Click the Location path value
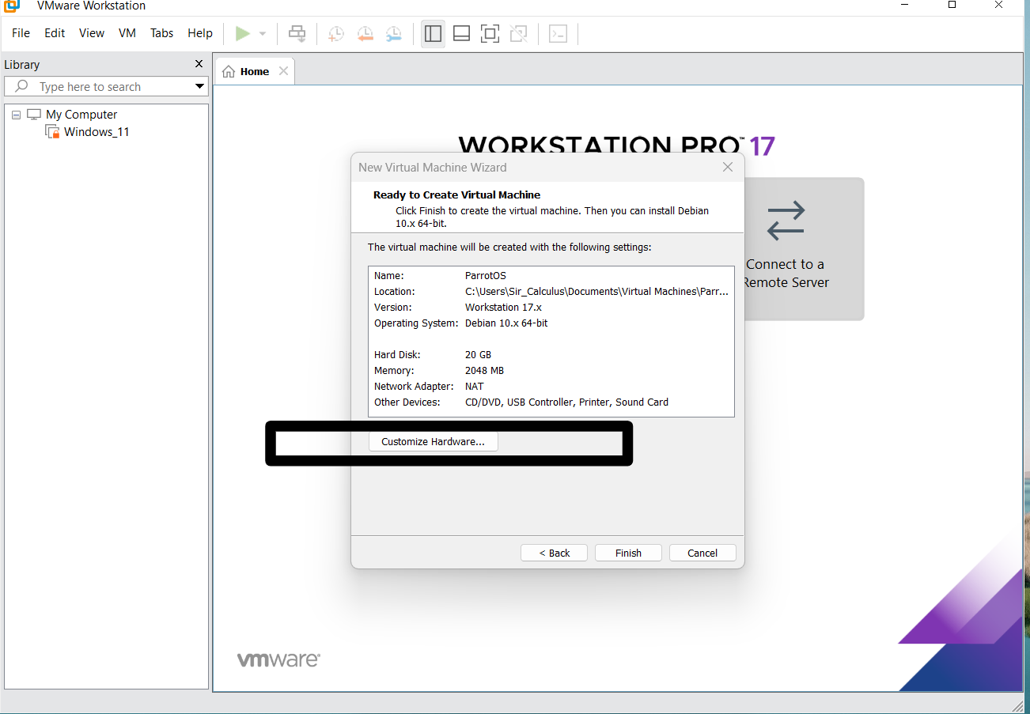 tap(596, 291)
